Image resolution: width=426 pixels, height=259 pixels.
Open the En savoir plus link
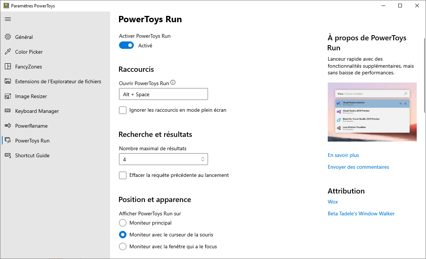coord(343,155)
